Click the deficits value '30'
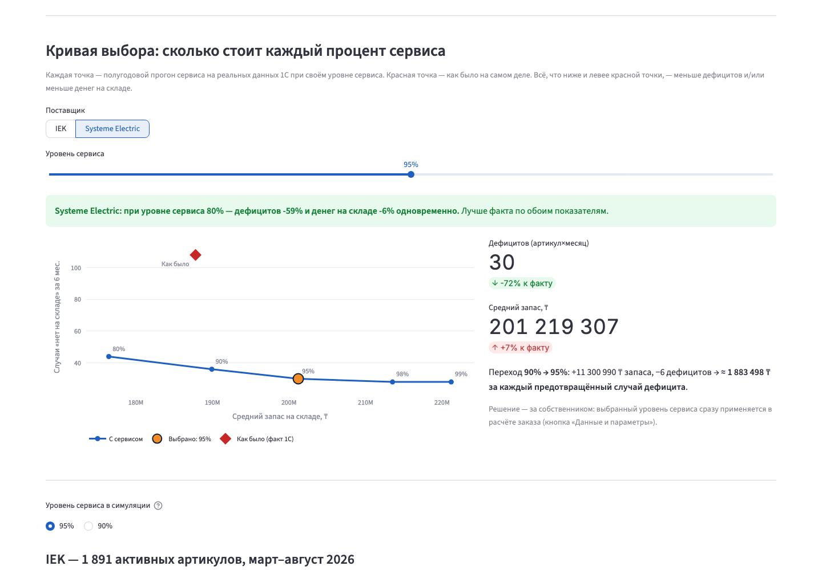This screenshot has height=570, width=822. click(x=502, y=262)
